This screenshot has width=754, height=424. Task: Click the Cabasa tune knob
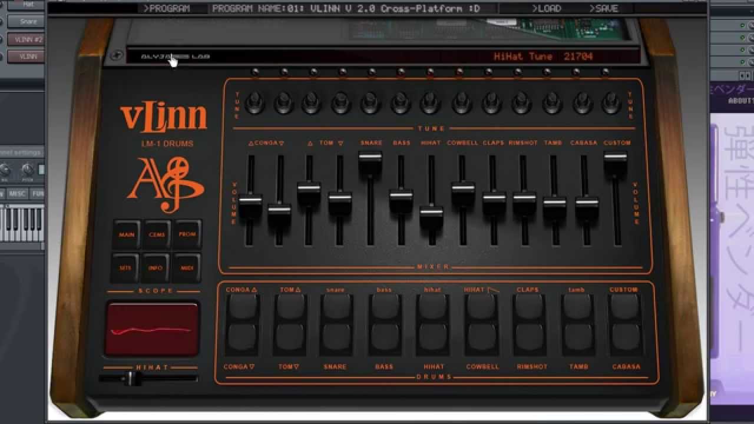583,103
